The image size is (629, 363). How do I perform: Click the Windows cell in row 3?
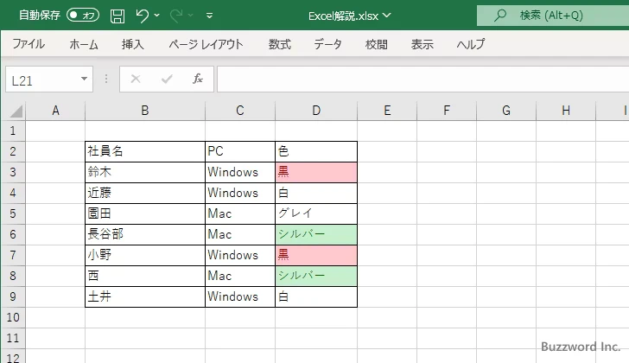[x=240, y=173]
